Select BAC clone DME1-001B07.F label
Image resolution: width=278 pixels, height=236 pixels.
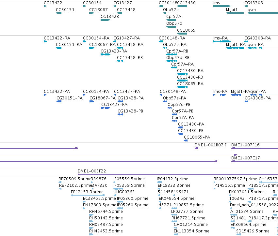click(211, 145)
